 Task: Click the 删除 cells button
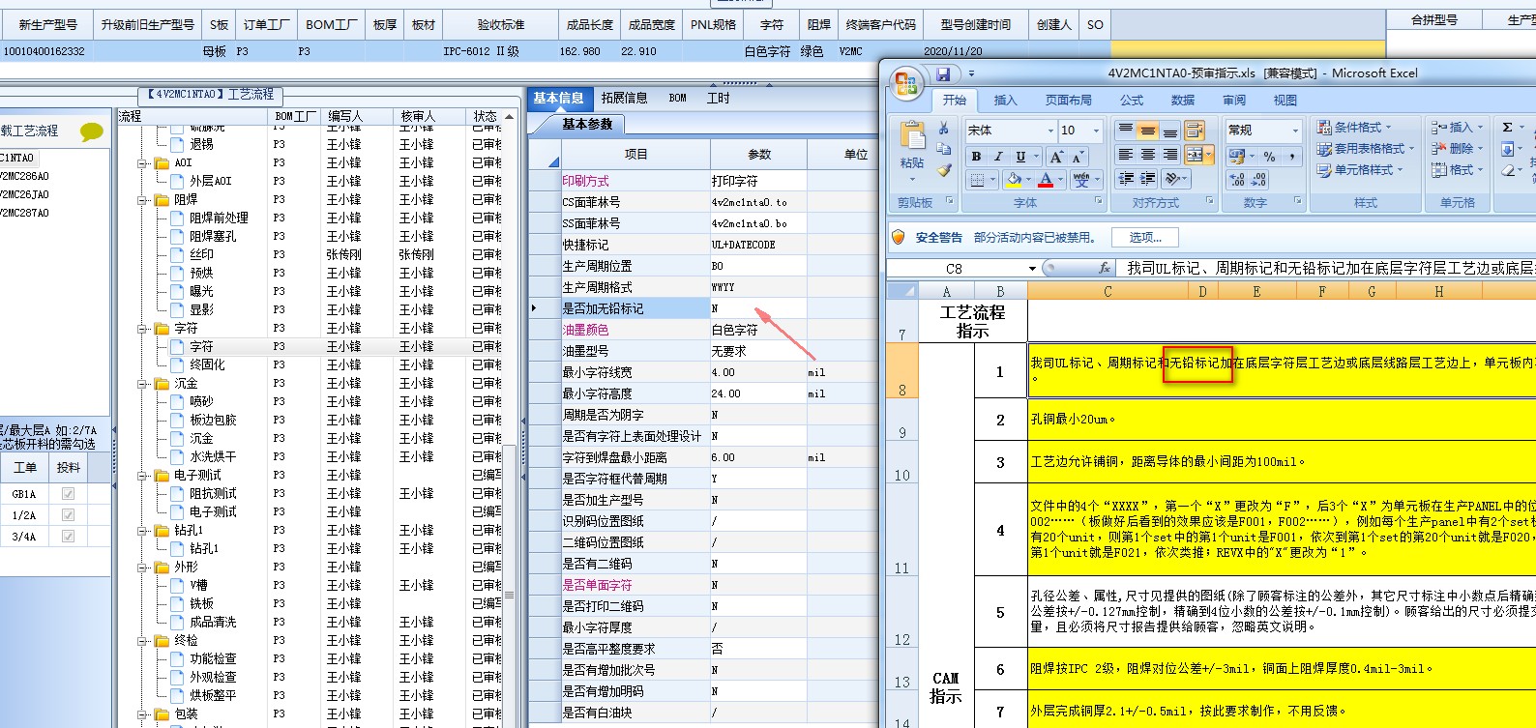coord(1459,148)
